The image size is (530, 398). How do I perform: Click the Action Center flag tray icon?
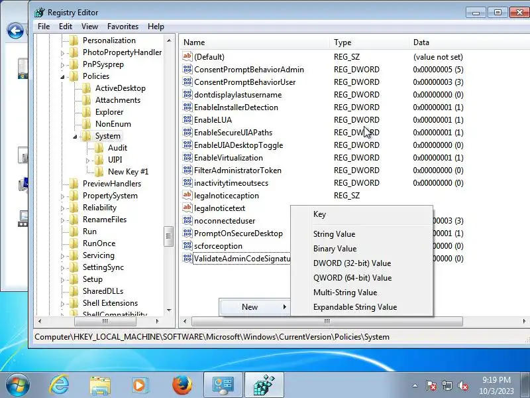tap(431, 385)
